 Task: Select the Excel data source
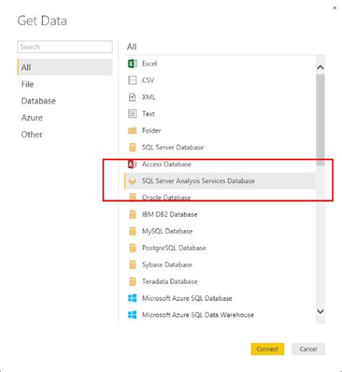click(220, 63)
